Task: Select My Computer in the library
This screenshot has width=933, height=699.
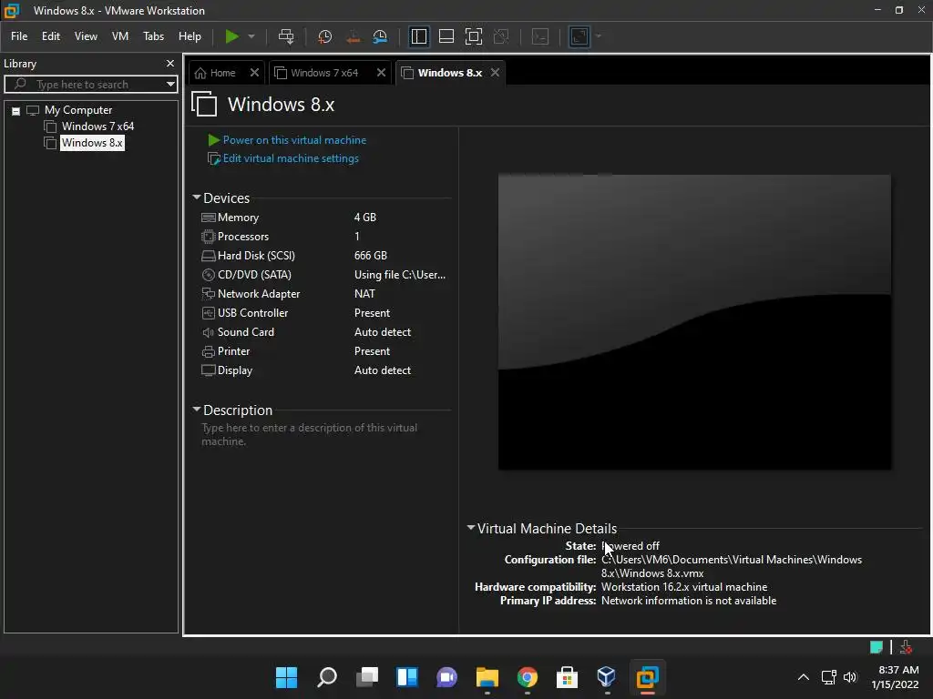Action: [x=78, y=110]
